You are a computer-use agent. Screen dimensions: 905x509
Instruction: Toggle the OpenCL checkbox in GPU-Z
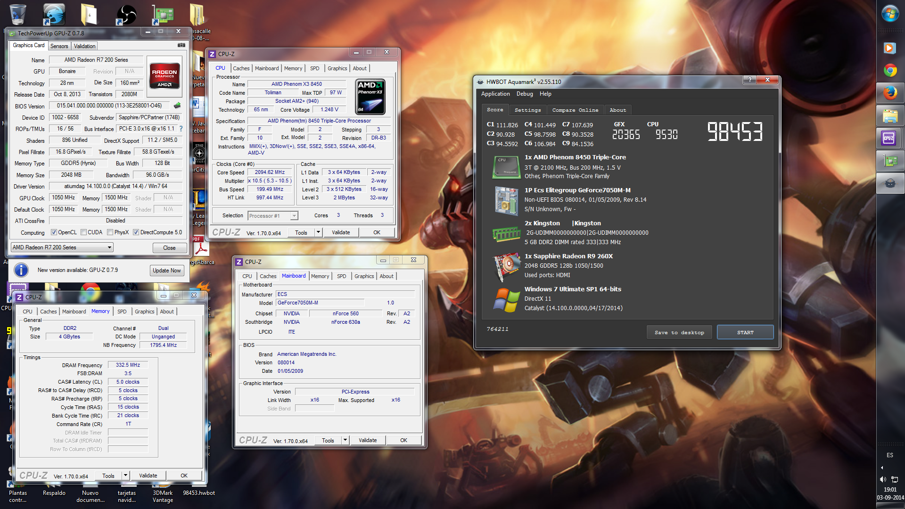(54, 232)
